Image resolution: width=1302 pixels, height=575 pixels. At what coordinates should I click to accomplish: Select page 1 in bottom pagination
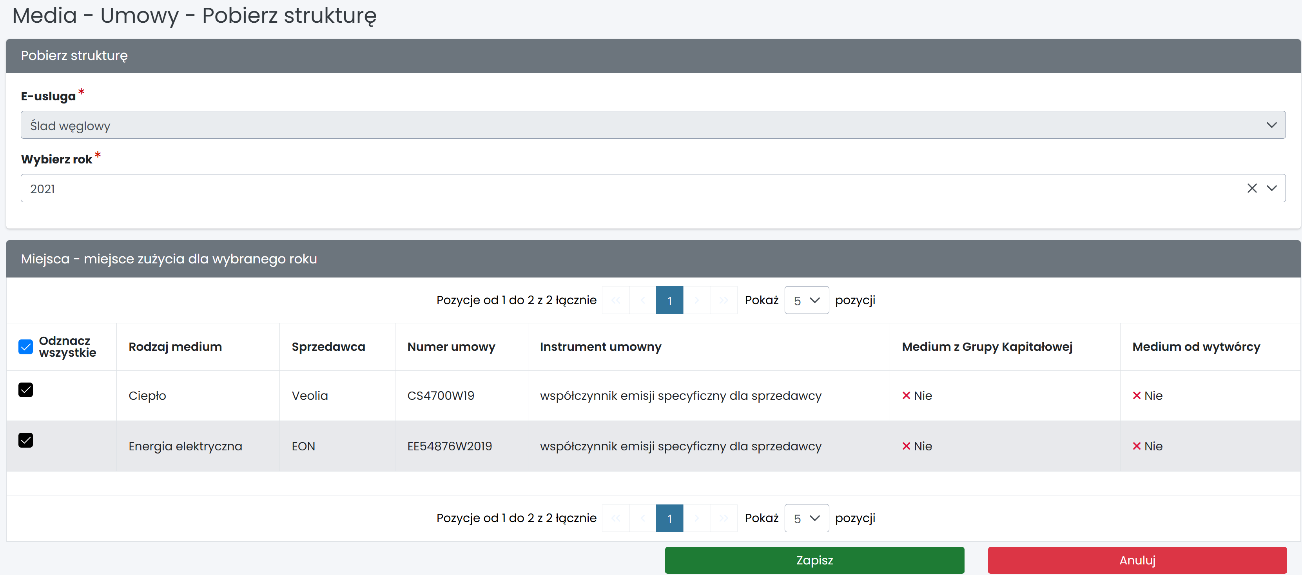pos(669,518)
